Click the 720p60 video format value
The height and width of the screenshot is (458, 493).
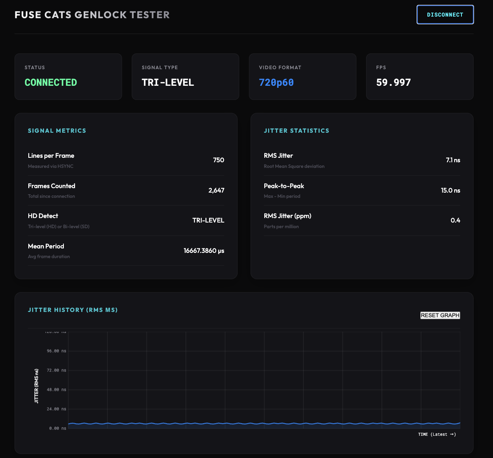pos(276,82)
